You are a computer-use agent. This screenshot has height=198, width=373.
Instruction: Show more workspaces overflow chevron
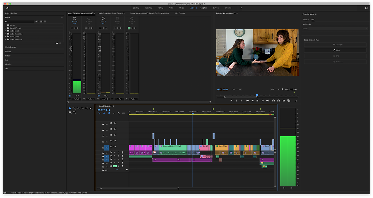point(241,8)
